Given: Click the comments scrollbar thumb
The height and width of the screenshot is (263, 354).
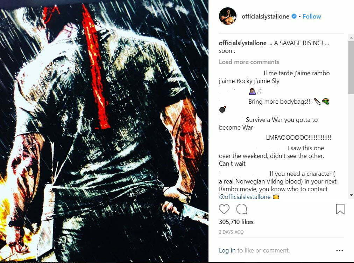Looking at the screenshot, I should tap(351, 67).
